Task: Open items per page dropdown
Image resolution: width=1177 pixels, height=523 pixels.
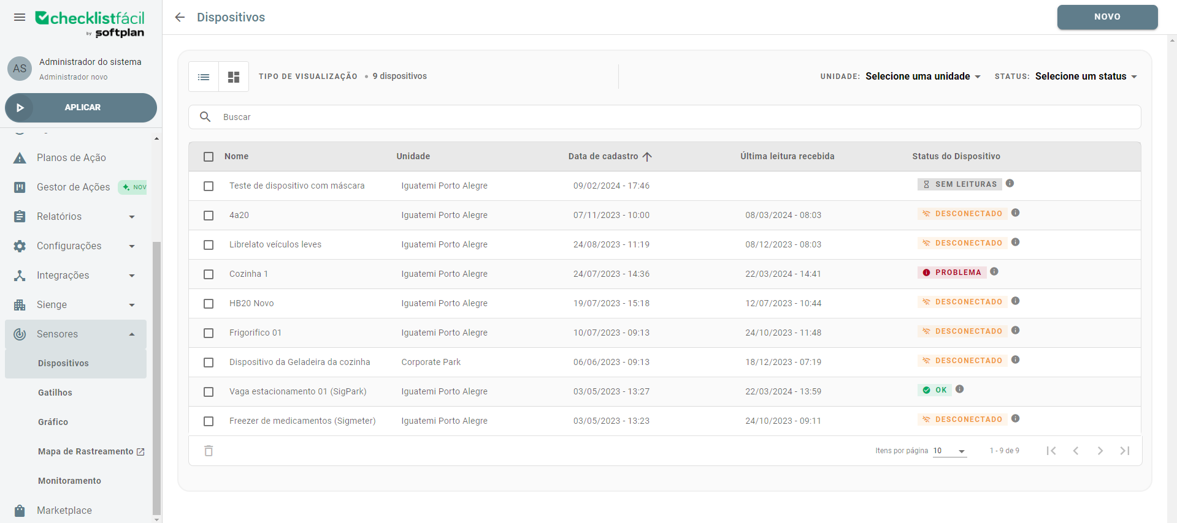Action: pyautogui.click(x=949, y=451)
